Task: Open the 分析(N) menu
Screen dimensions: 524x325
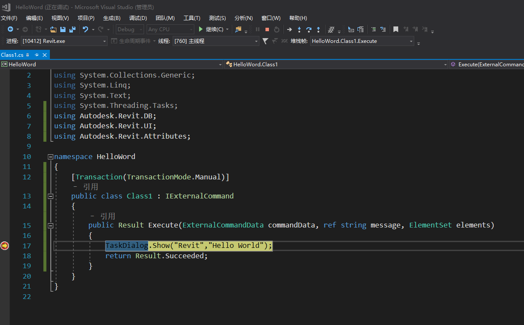Action: pos(243,18)
